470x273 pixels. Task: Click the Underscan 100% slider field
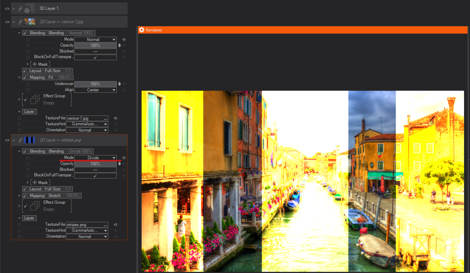(x=95, y=84)
